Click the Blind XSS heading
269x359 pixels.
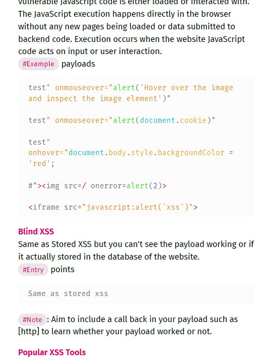[36, 232]
